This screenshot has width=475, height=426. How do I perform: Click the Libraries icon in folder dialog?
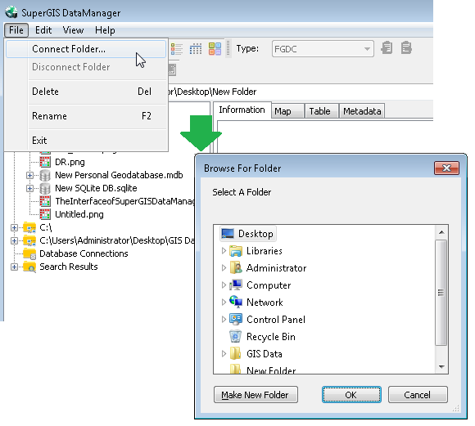point(236,251)
